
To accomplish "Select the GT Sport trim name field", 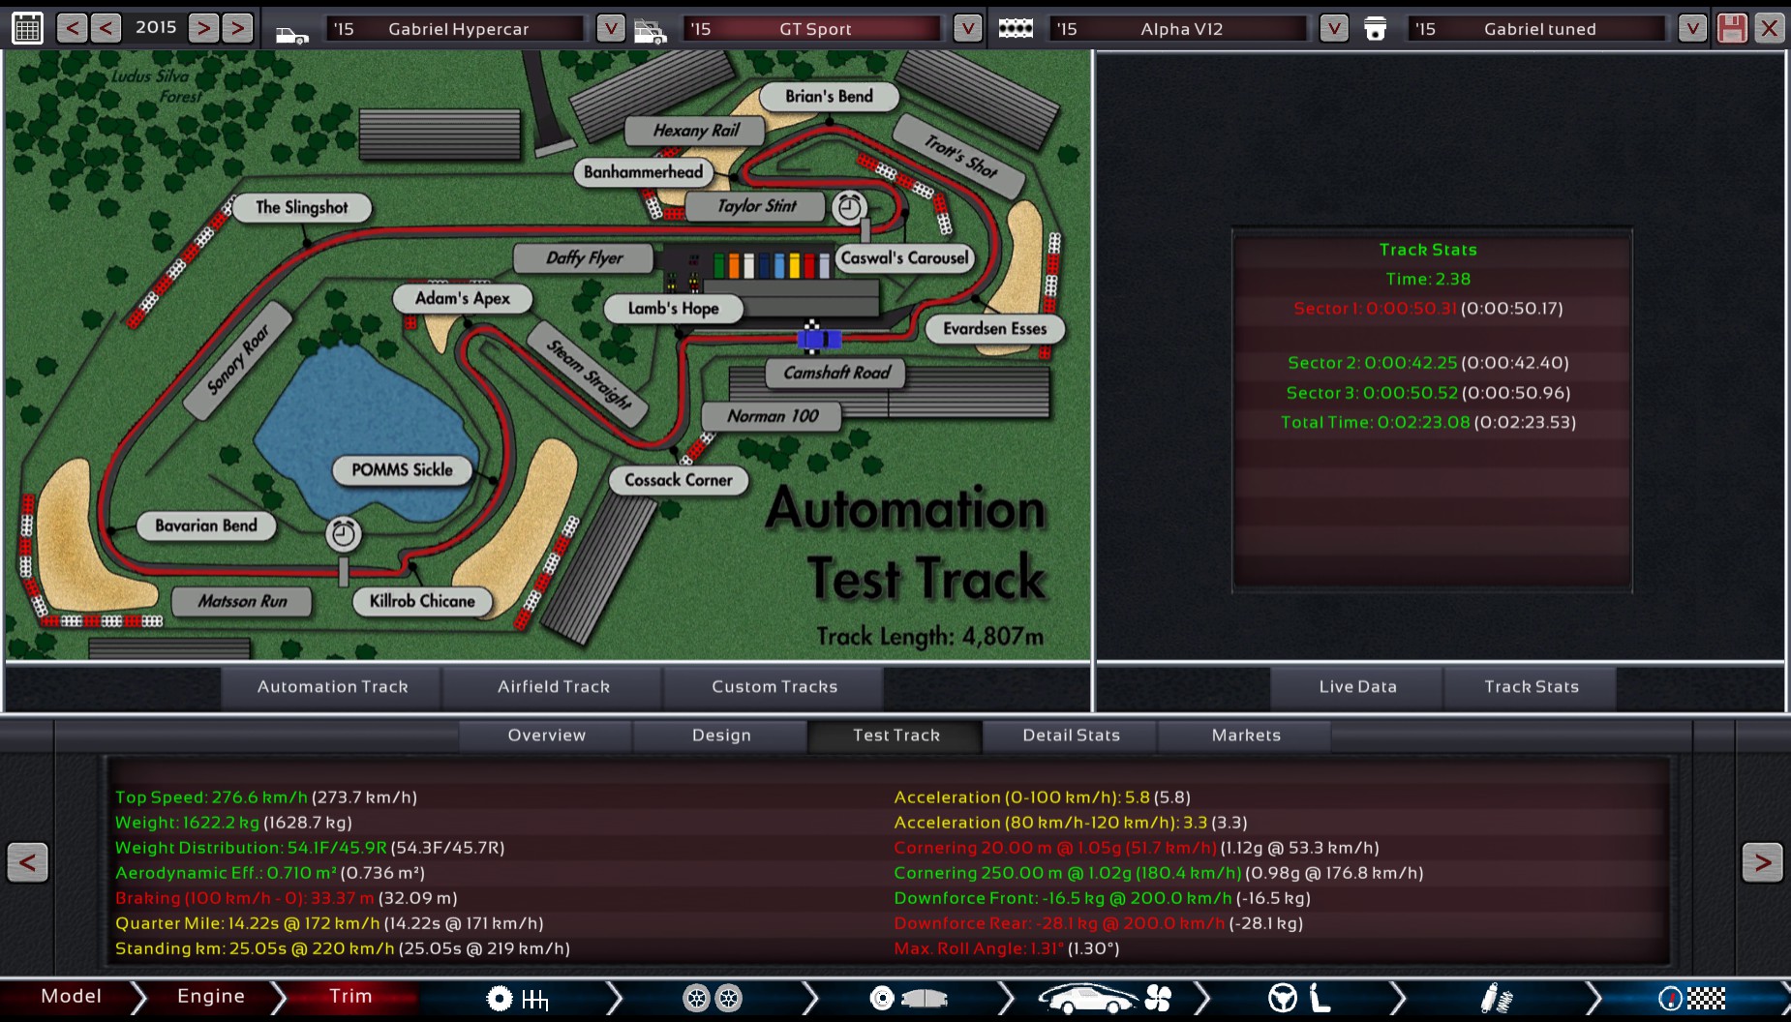I will (813, 29).
